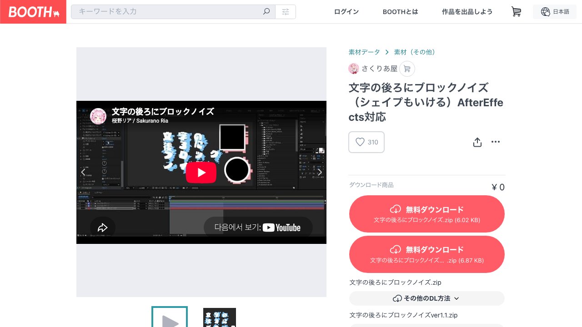Watch the video on YouTube

point(258,228)
